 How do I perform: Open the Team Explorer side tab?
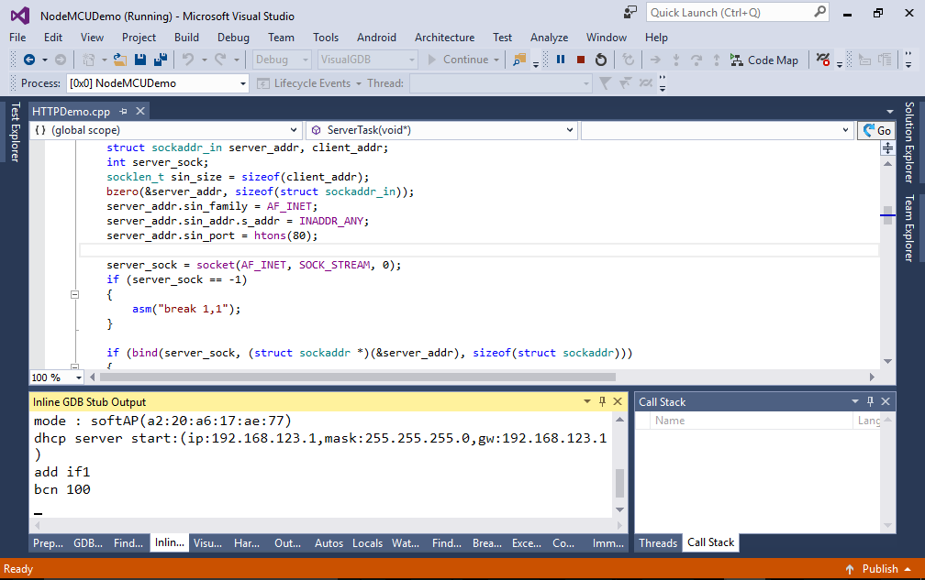[909, 227]
